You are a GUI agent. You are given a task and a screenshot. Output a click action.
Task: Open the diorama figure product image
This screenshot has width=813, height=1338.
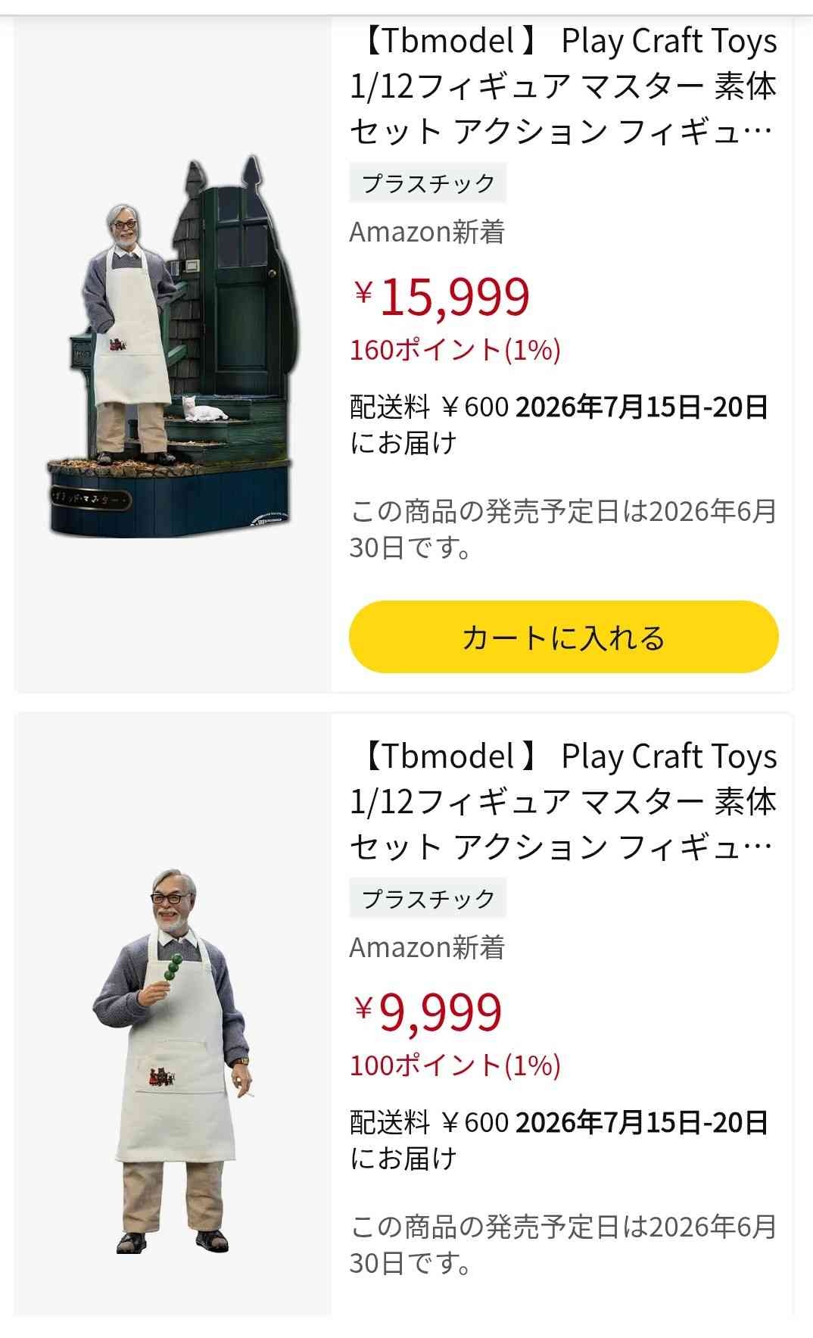tap(173, 347)
